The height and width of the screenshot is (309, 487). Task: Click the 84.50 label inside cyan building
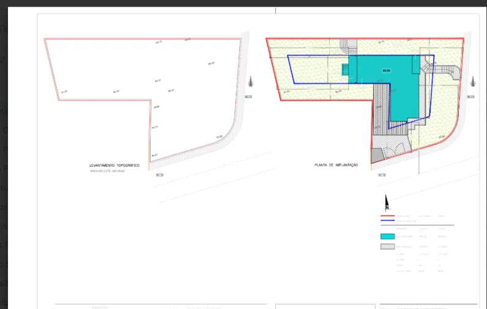(x=386, y=71)
